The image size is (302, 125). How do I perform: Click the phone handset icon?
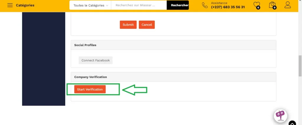coord(205,5)
